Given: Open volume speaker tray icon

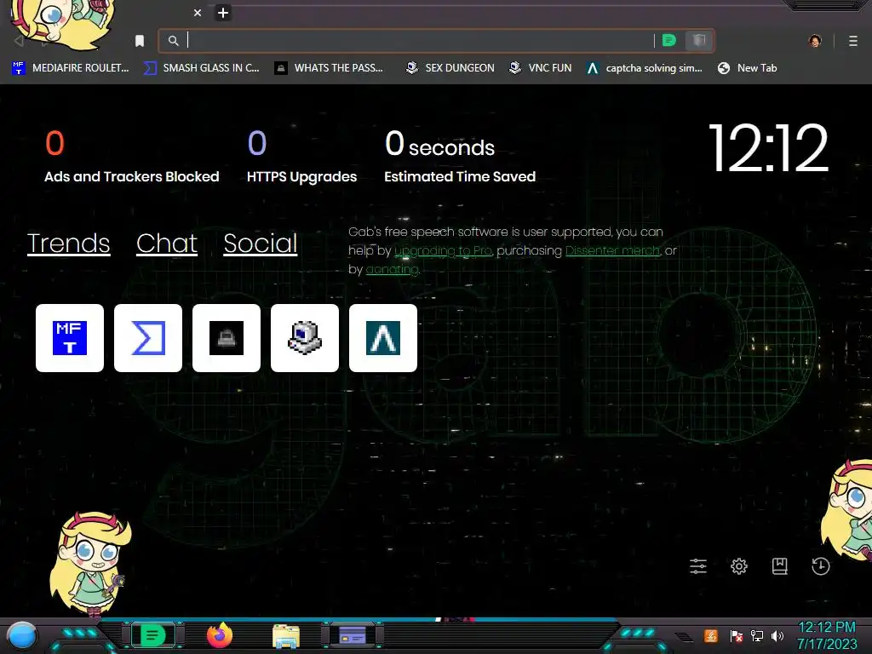Looking at the screenshot, I should click(x=777, y=636).
